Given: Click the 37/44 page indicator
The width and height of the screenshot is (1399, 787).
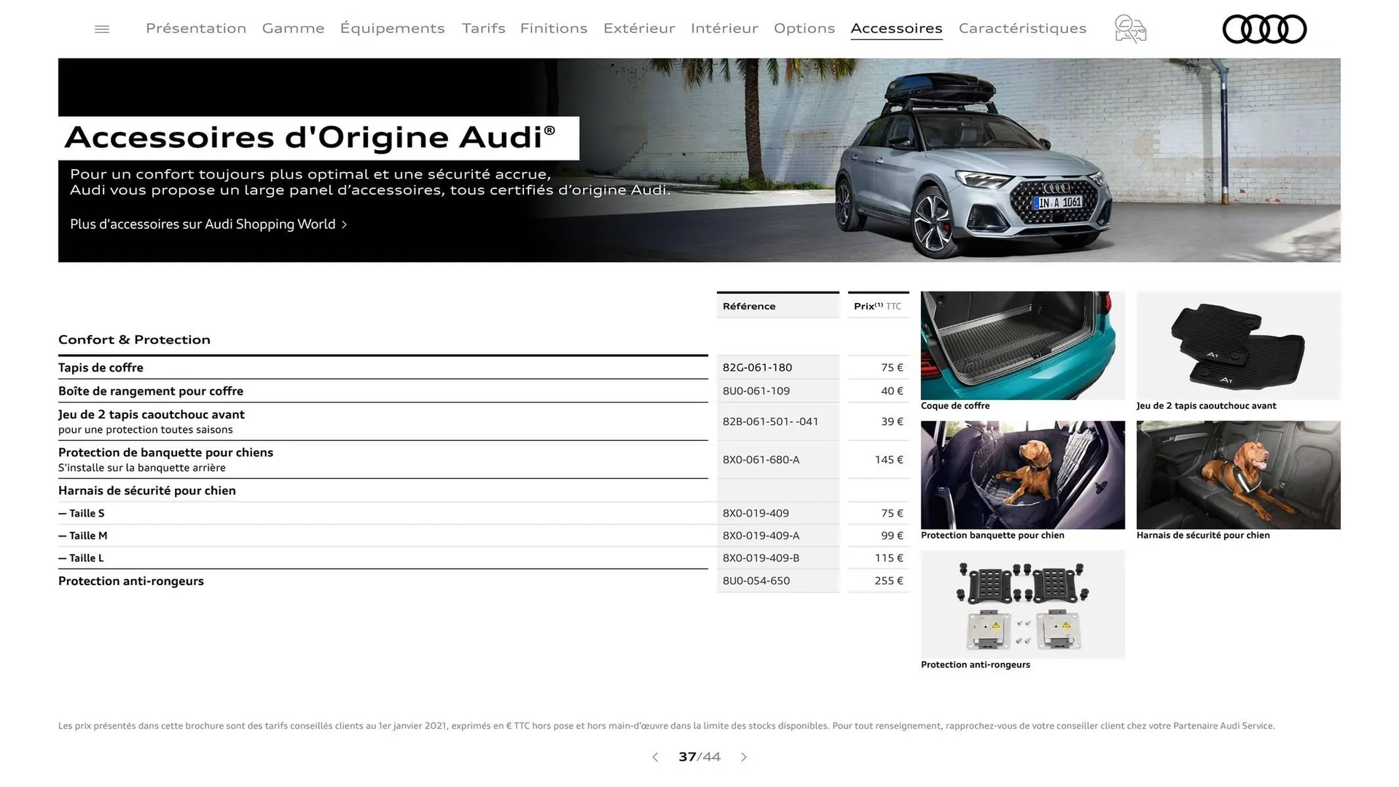Looking at the screenshot, I should [x=699, y=757].
